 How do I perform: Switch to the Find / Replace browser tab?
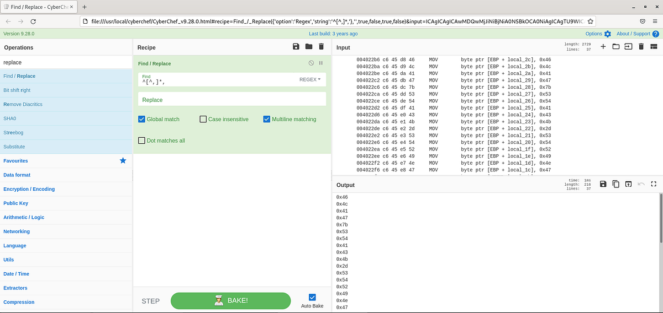[39, 6]
